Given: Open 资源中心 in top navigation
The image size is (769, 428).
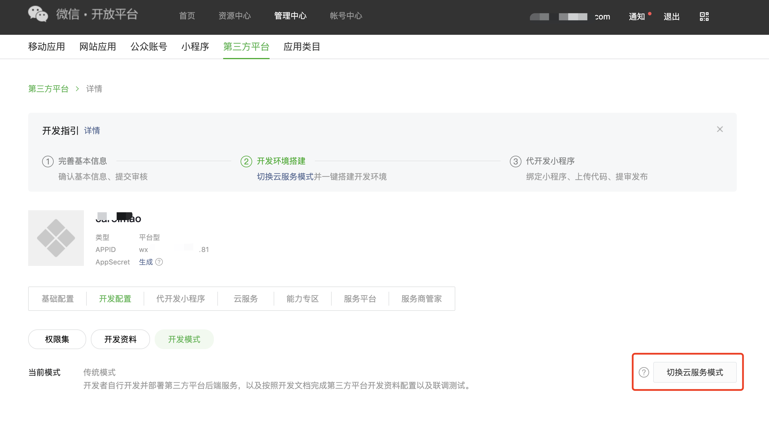Looking at the screenshot, I should click(x=235, y=16).
